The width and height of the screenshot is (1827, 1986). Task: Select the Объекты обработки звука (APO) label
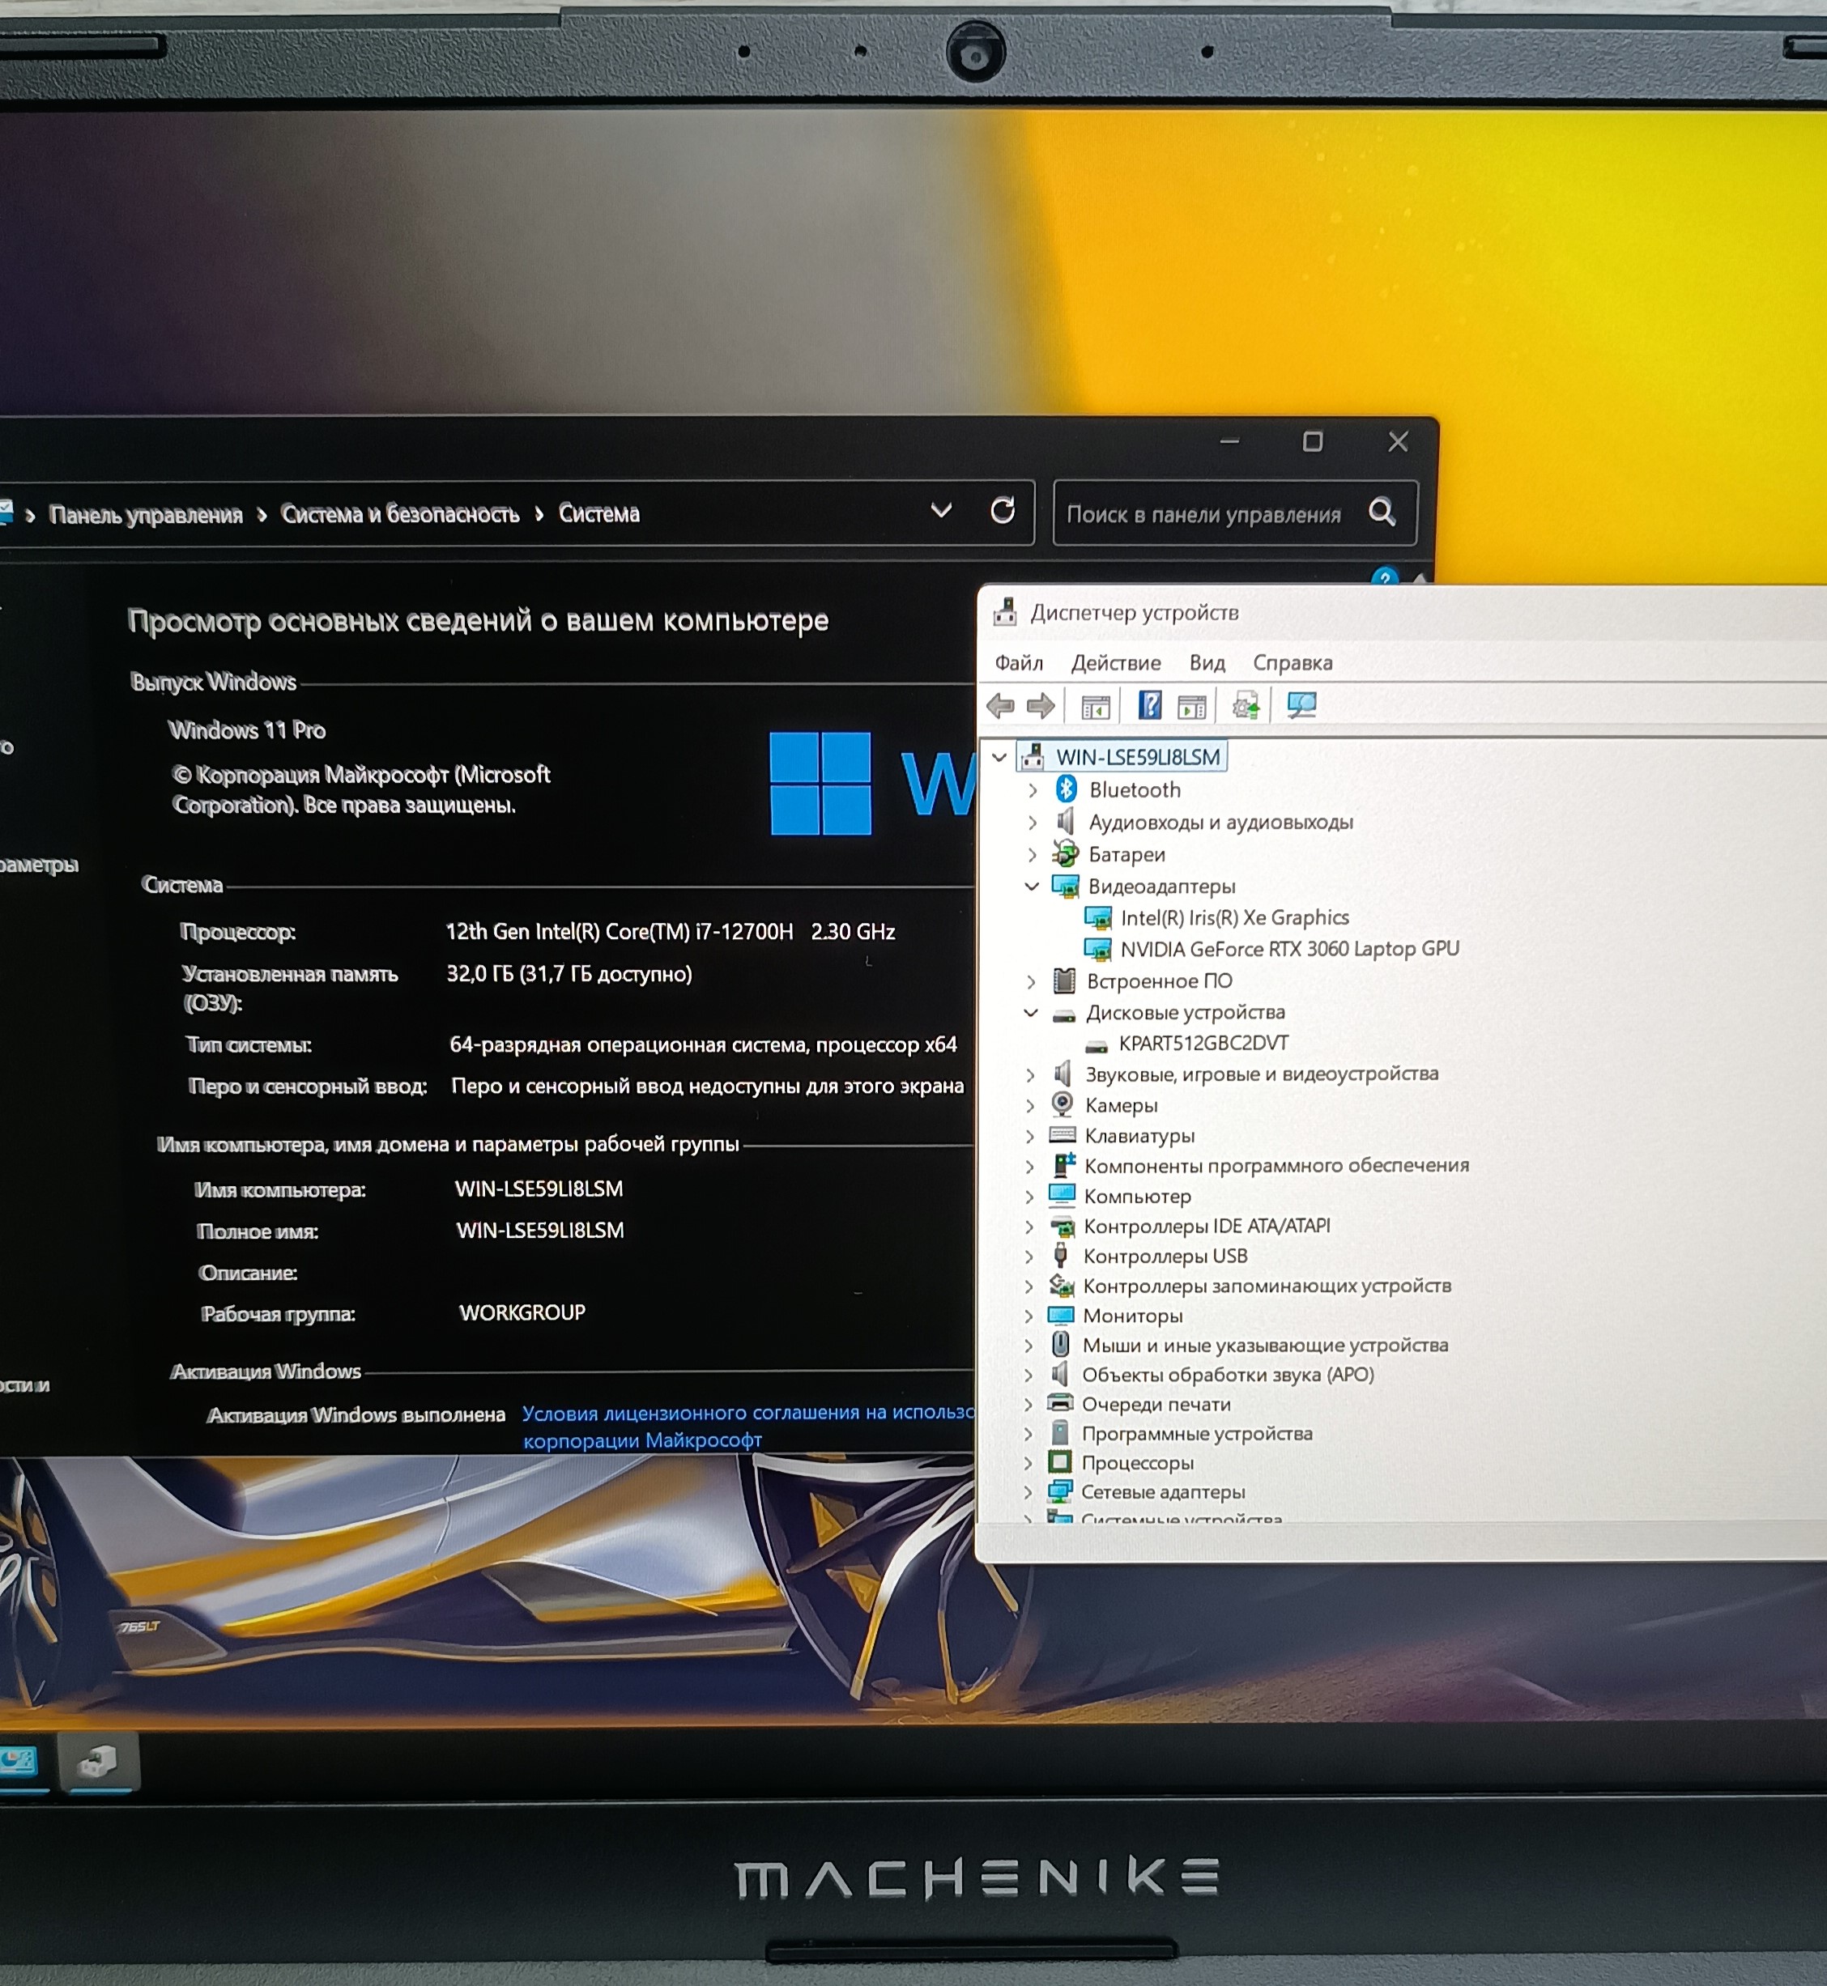tap(1228, 1374)
